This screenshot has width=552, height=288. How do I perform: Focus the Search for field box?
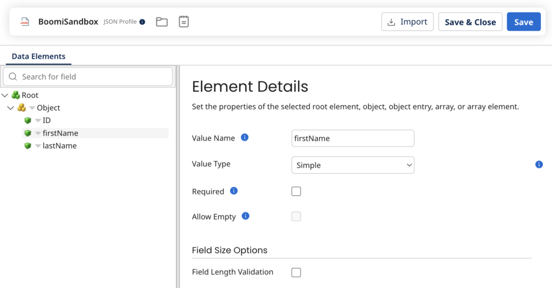click(88, 76)
